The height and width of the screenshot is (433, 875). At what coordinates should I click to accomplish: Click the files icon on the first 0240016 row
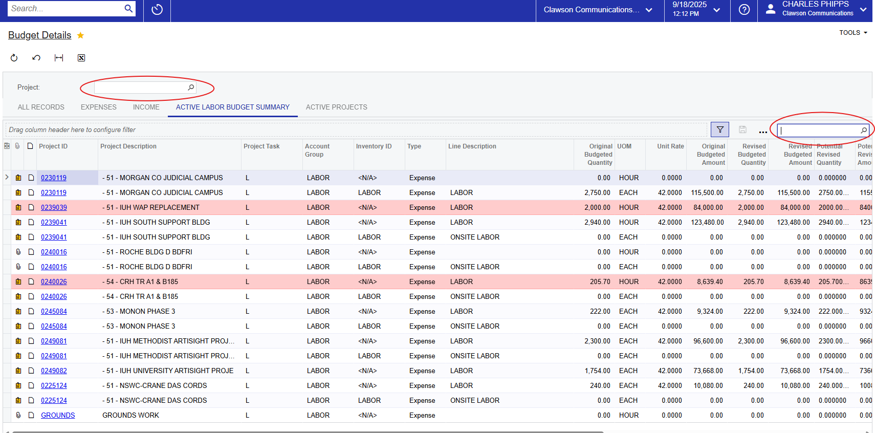(x=18, y=252)
